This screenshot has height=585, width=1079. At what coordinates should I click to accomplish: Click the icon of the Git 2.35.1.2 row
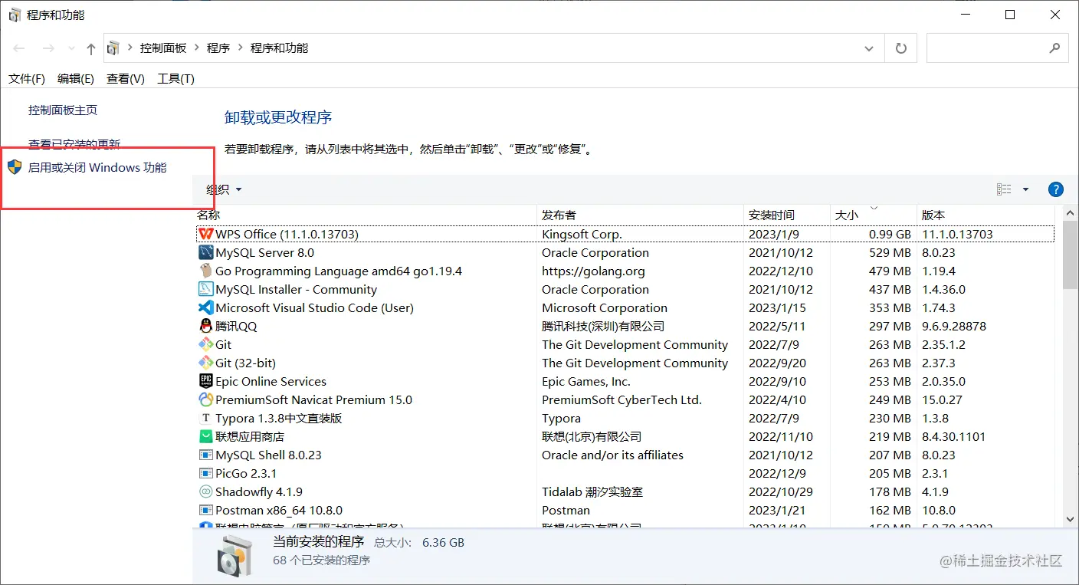(205, 344)
